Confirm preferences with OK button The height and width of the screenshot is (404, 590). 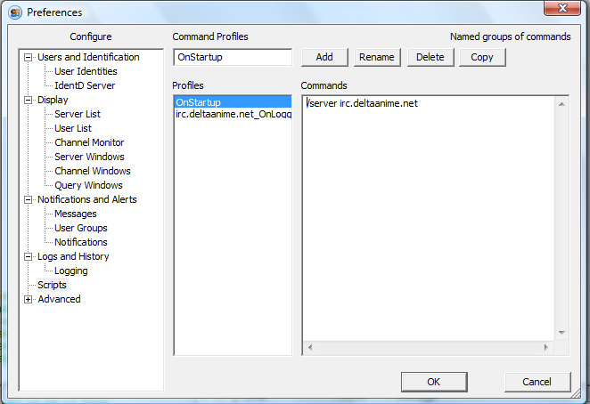pyautogui.click(x=434, y=382)
